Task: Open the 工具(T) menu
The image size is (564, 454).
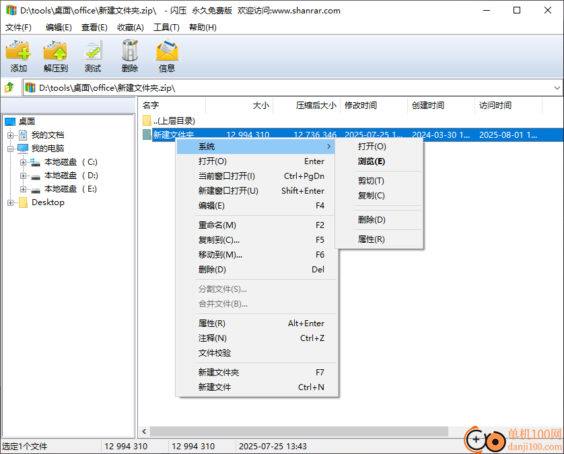Action: (166, 28)
